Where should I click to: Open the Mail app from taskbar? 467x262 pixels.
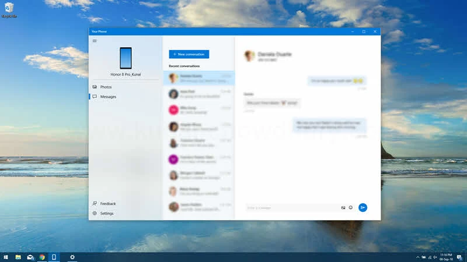coord(30,257)
